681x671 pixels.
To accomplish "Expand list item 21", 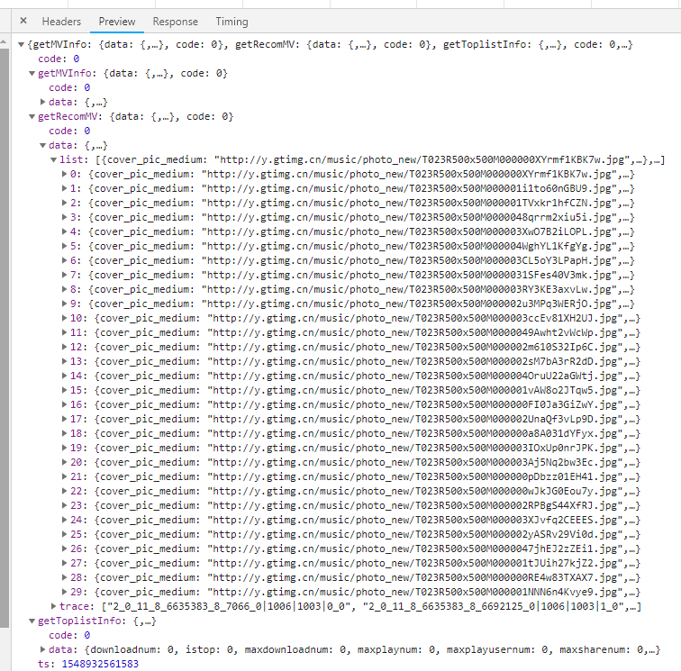I will coord(64,476).
